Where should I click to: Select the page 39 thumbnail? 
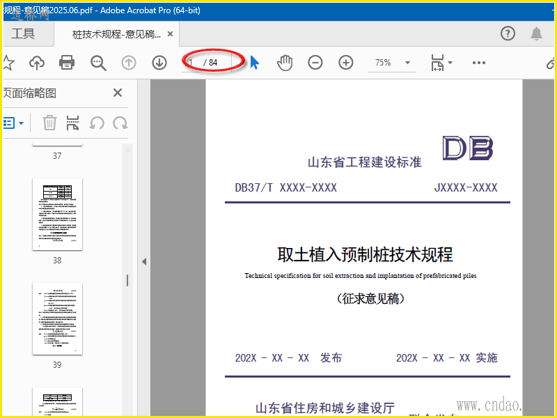tap(57, 319)
